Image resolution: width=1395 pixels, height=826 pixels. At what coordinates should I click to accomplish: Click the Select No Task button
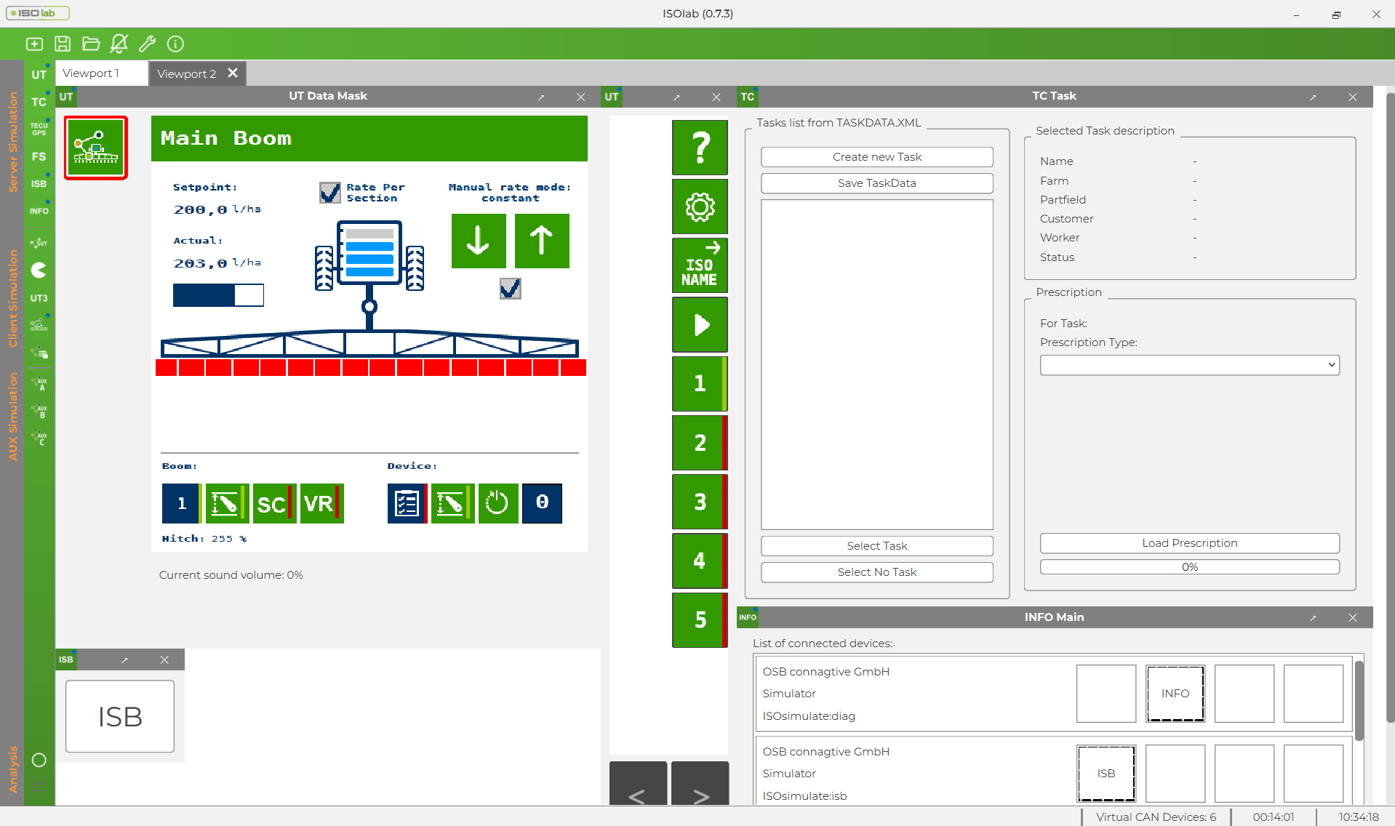coord(877,572)
